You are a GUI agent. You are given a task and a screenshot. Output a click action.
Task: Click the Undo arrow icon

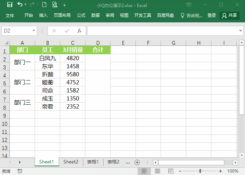tap(20, 4)
